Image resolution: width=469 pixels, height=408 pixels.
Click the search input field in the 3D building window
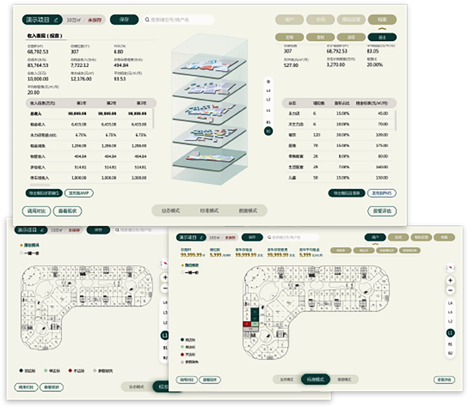[x=181, y=20]
